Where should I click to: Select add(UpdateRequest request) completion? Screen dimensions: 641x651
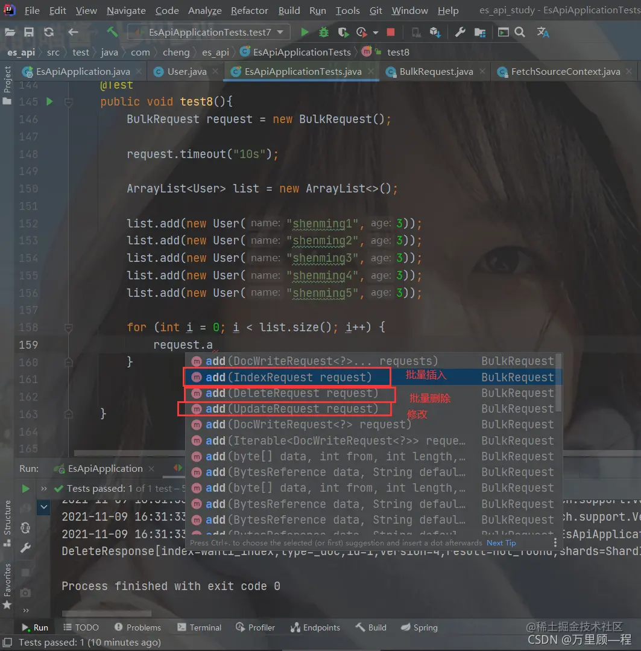[373, 408]
